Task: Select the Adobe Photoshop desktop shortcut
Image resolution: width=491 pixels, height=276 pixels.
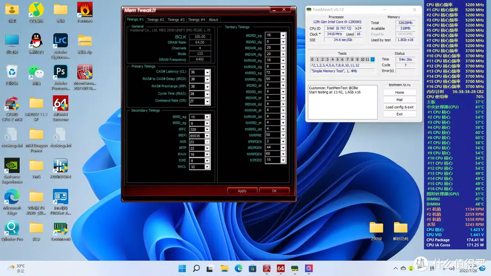Action: pos(60,77)
